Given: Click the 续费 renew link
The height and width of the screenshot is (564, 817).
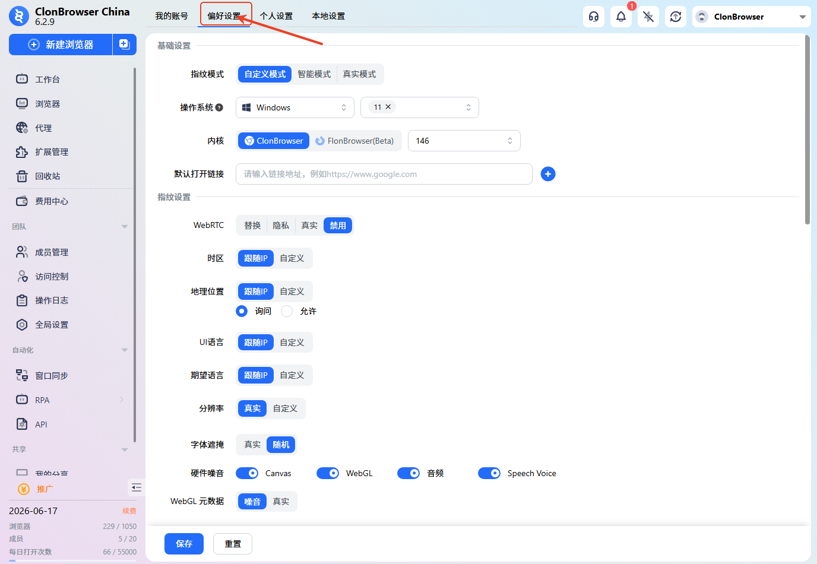Looking at the screenshot, I should [x=129, y=511].
